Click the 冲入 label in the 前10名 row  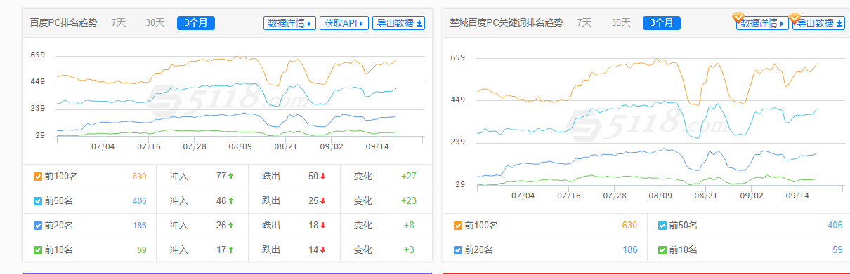click(179, 250)
